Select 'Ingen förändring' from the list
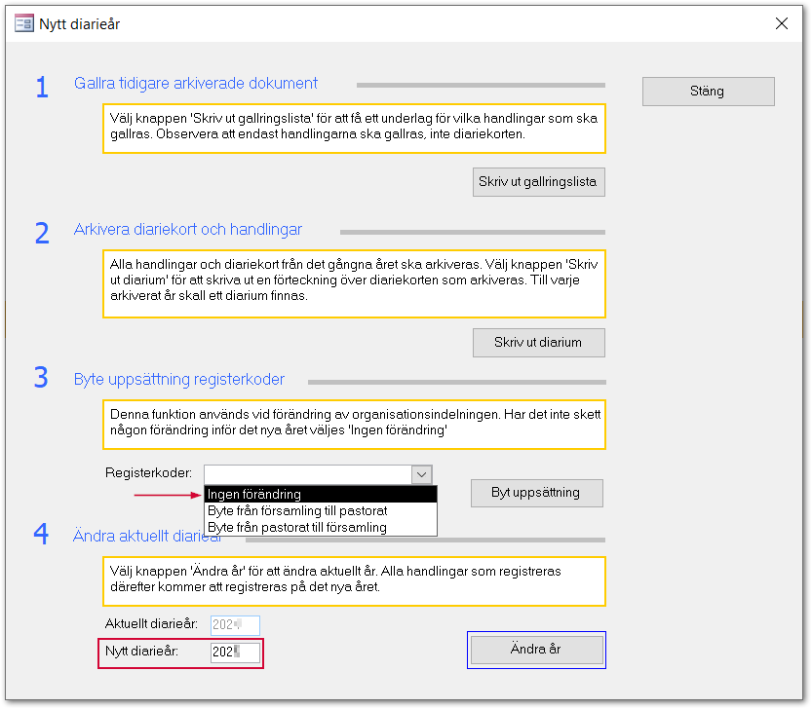The height and width of the screenshot is (709, 812). click(x=321, y=494)
